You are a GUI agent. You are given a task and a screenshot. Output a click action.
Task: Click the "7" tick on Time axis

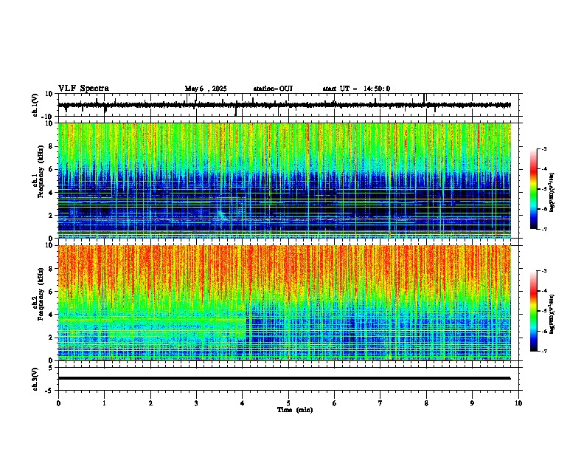click(380, 403)
